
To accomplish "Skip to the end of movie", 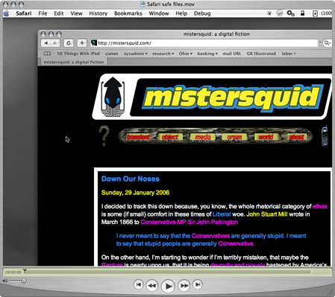I will click(x=198, y=284).
